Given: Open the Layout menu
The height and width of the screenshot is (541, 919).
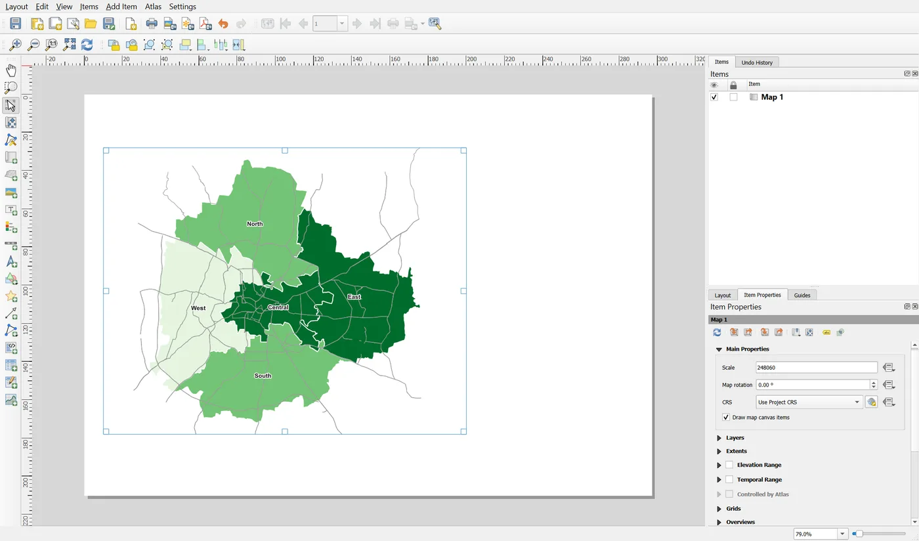Looking at the screenshot, I should [x=16, y=7].
